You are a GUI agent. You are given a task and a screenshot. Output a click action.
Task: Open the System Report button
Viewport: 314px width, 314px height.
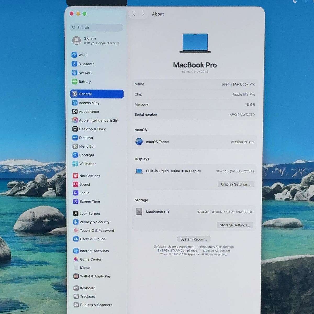[194, 239]
